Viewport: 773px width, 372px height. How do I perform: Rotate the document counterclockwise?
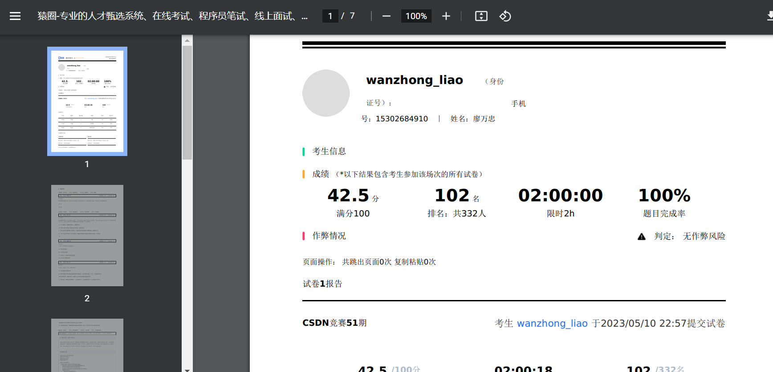click(x=505, y=16)
